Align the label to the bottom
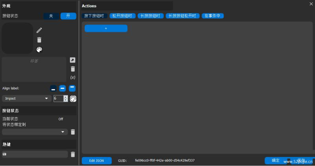The image size is (315, 166). click(x=53, y=88)
